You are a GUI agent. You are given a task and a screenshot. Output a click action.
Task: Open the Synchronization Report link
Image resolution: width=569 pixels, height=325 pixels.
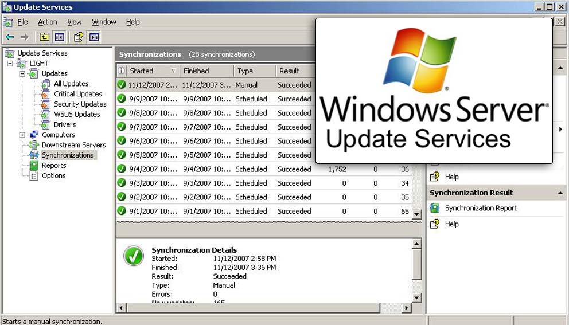pyautogui.click(x=481, y=208)
